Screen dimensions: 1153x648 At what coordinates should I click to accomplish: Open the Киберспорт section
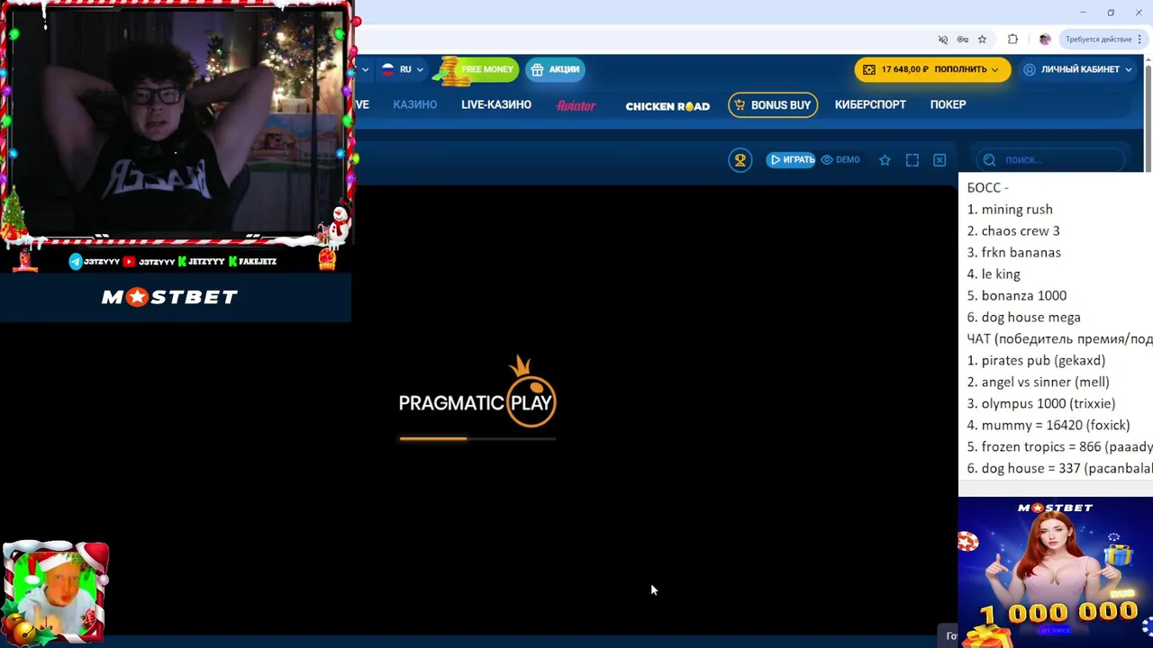point(870,104)
